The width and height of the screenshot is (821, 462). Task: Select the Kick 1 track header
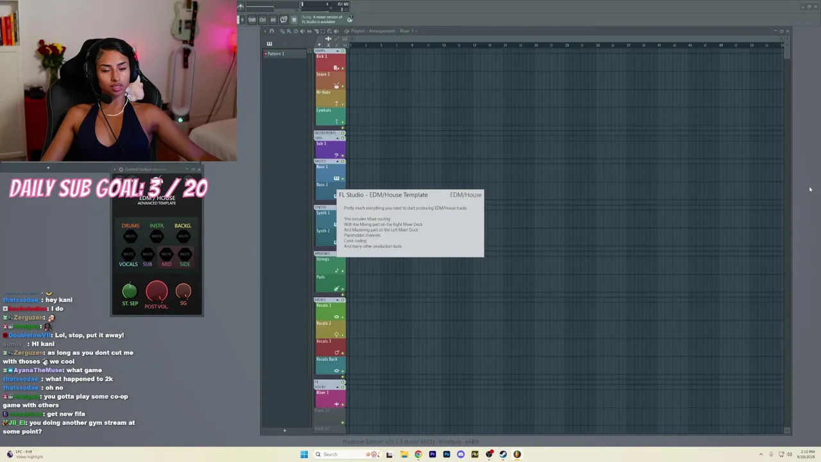click(x=330, y=62)
